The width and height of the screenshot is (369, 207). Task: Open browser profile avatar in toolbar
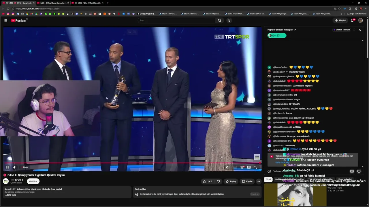tap(361, 9)
